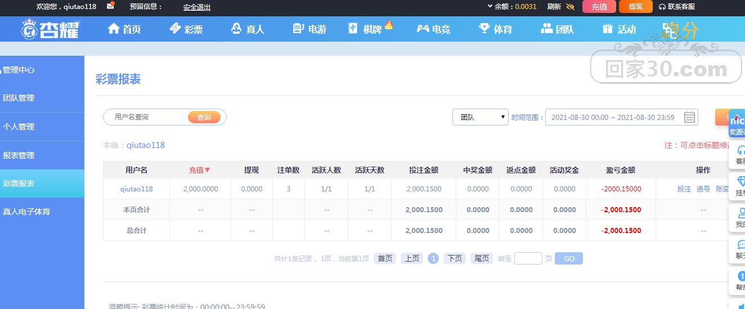Click the 投注 link in operations column

pos(684,189)
